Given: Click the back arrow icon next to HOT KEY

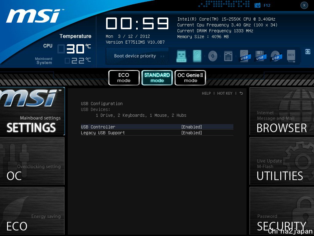Looking at the screenshot, I should [241, 93].
